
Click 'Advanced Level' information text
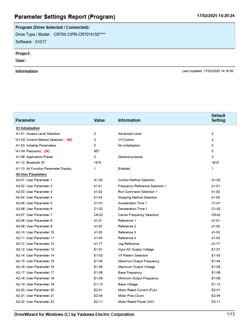130,134
